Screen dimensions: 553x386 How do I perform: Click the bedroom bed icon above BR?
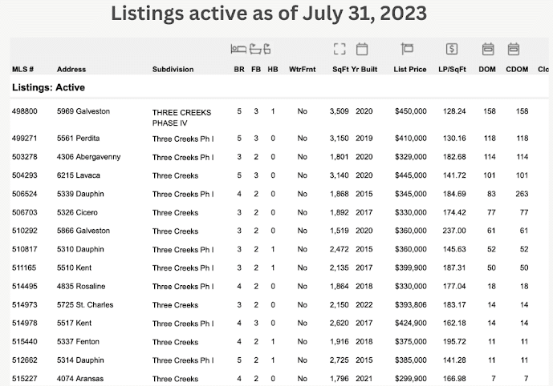point(238,50)
